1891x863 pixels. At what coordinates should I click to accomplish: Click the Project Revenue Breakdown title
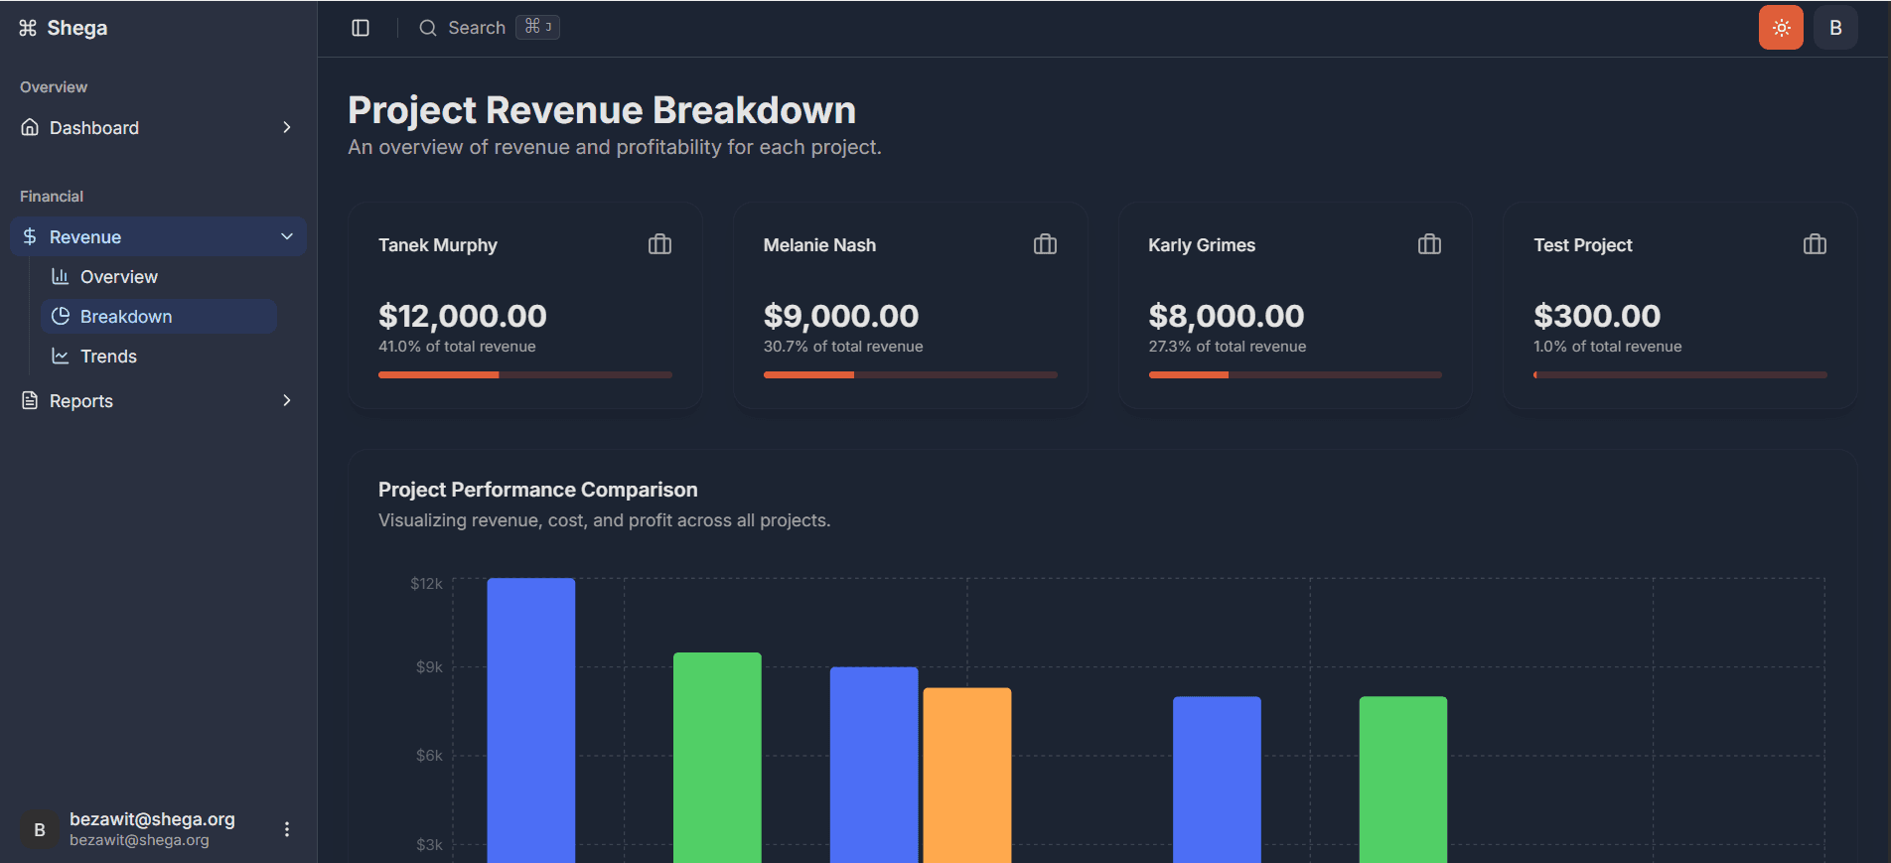tap(602, 110)
